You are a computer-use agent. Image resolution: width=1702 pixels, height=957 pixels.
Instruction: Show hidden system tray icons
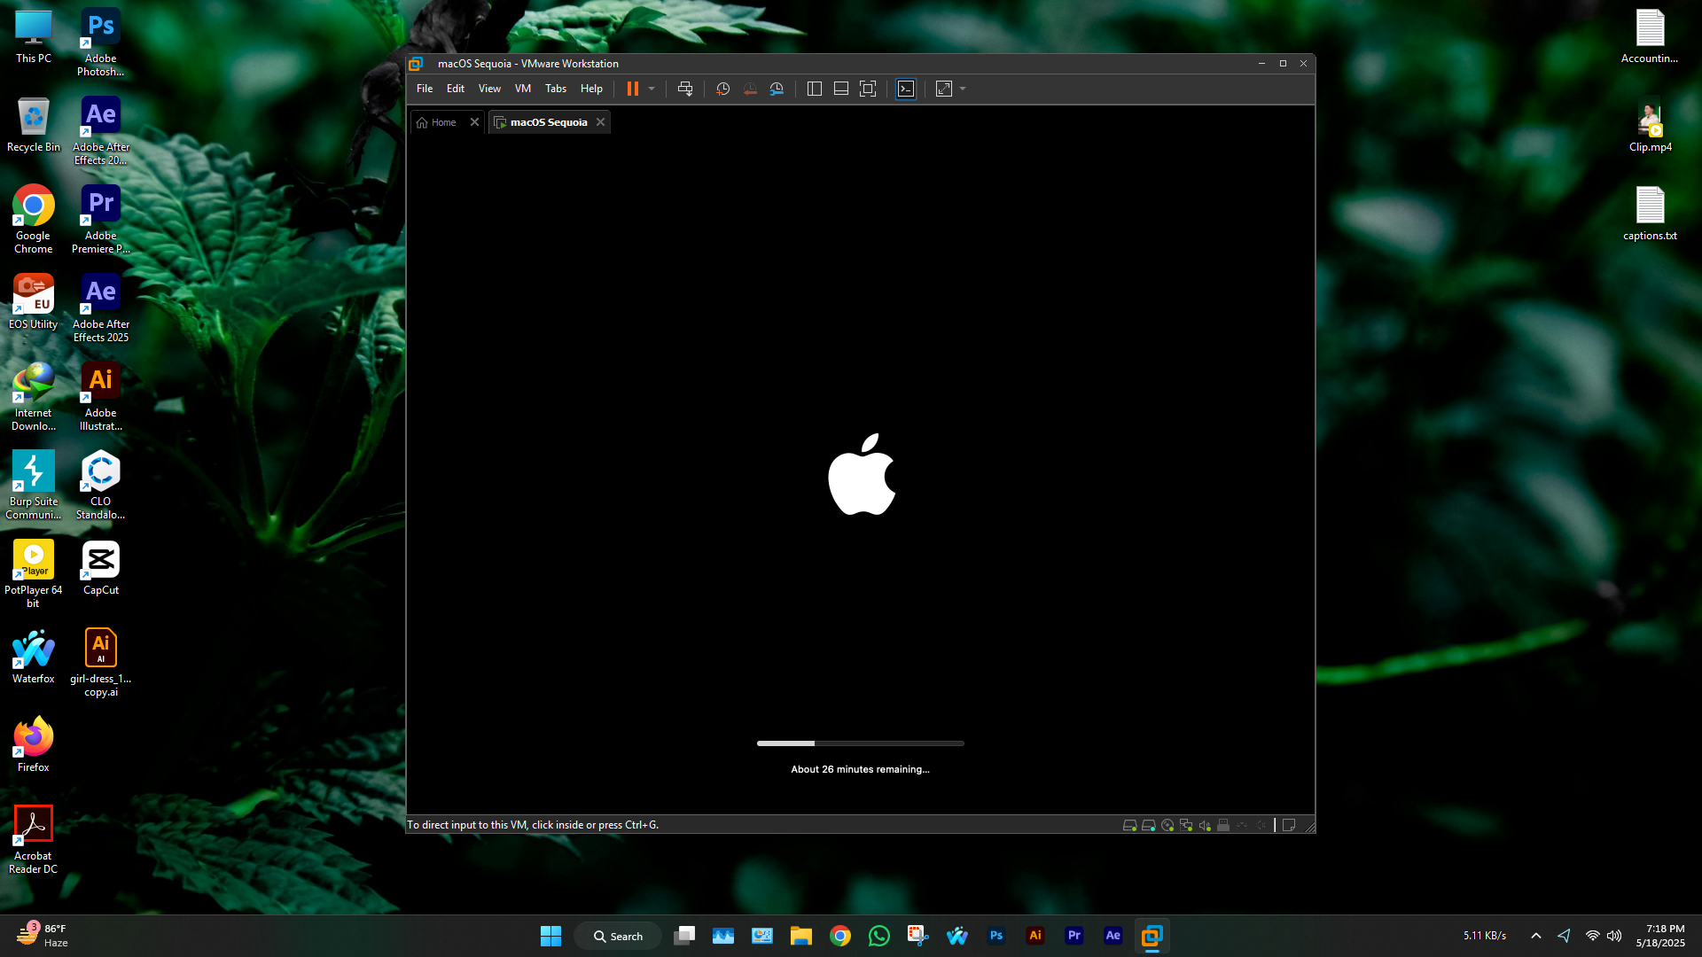coord(1536,936)
